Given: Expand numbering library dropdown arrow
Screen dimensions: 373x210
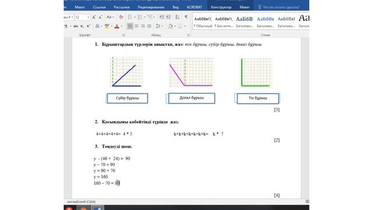Looking at the screenshot, I should 145,17.
